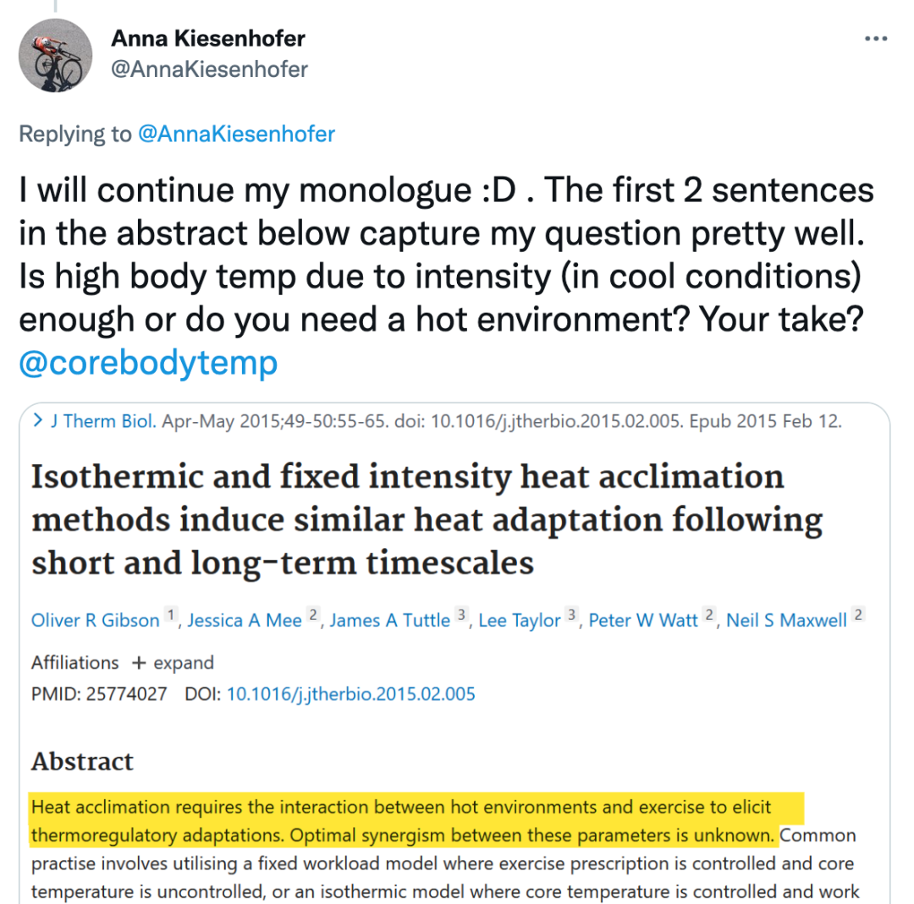Screen dimensions: 914x904
Task: Click Anna Kiesenhofer's profile avatar
Action: (56, 56)
